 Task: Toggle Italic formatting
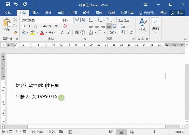click(x=29, y=26)
